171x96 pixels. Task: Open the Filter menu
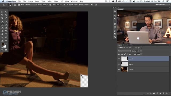56,1
